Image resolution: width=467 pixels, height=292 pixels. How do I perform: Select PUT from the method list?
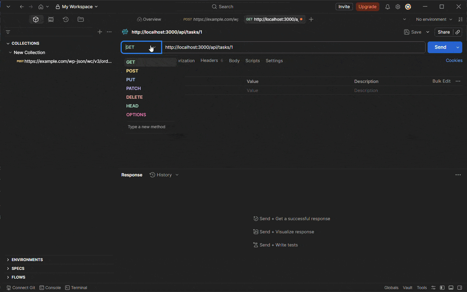(x=130, y=80)
